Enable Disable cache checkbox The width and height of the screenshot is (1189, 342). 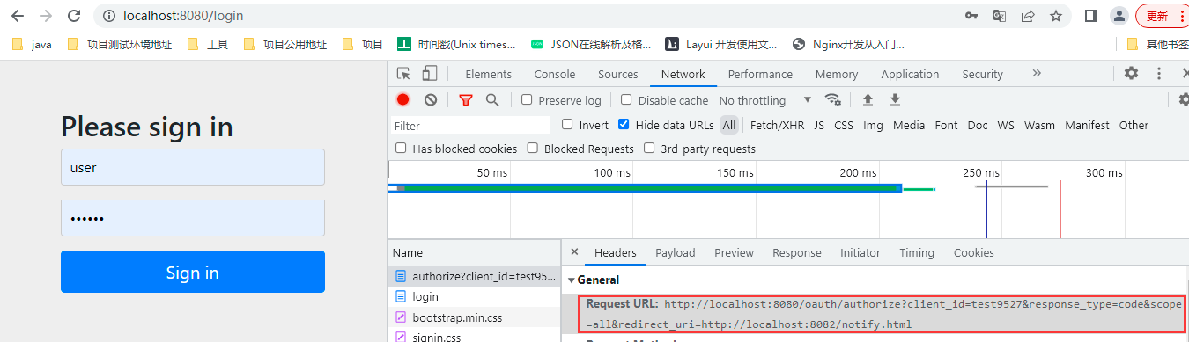point(626,100)
